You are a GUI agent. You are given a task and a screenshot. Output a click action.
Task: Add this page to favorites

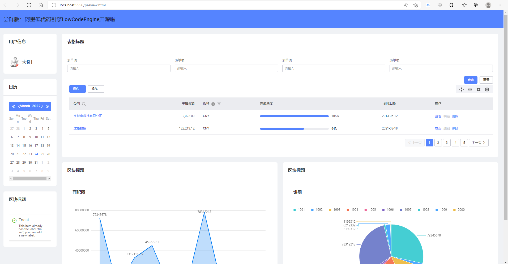(416, 5)
